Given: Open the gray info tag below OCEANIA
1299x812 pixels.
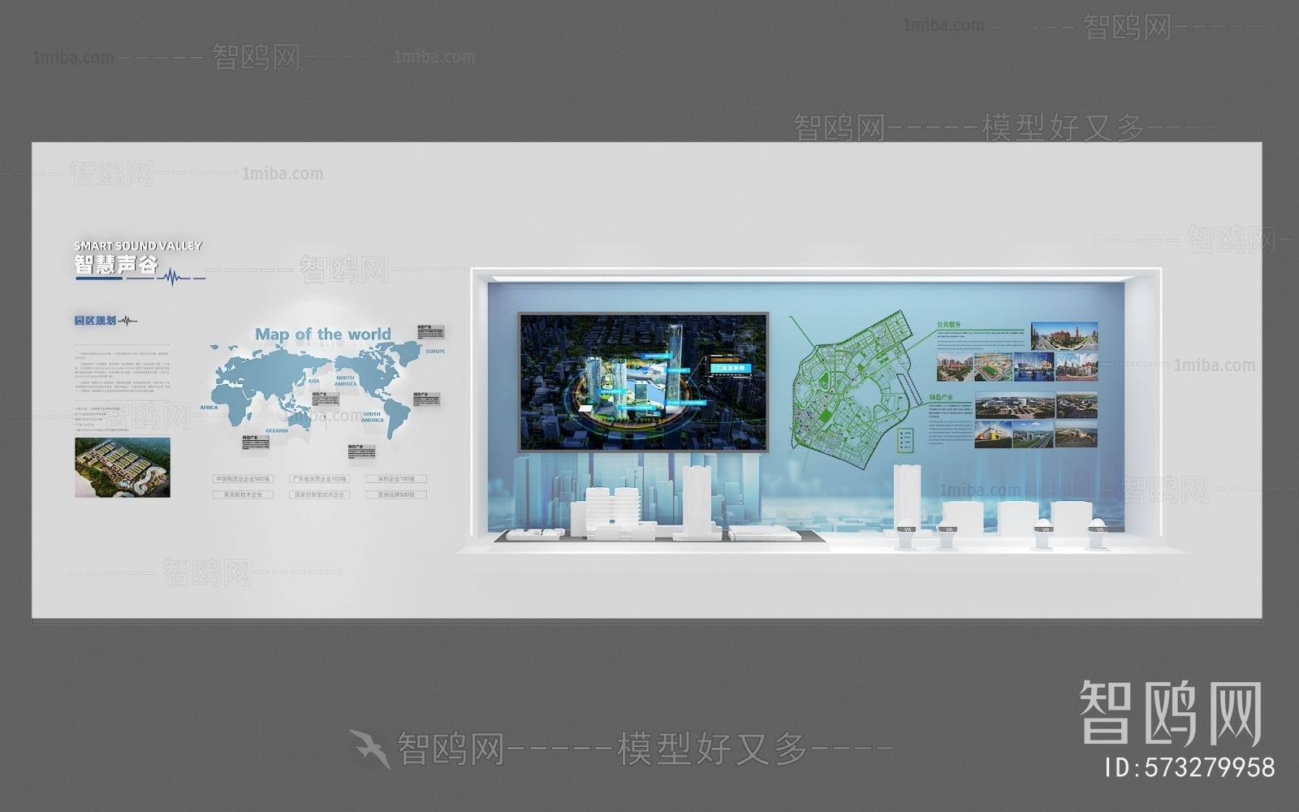Looking at the screenshot, I should [x=255, y=443].
